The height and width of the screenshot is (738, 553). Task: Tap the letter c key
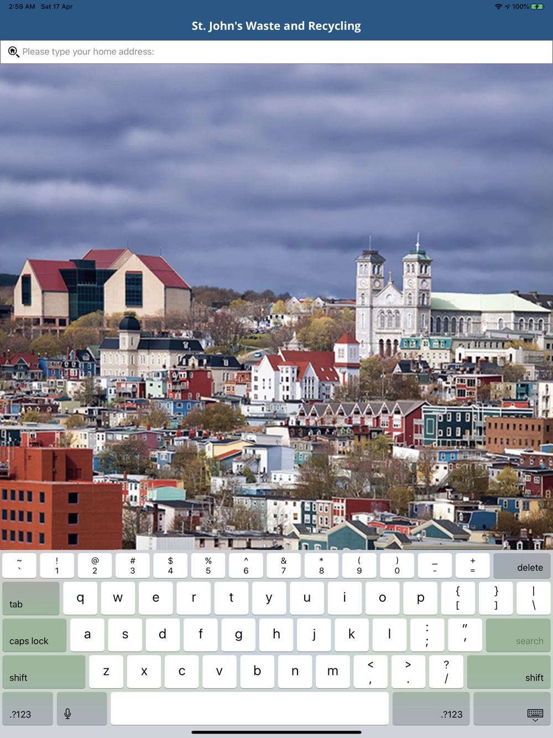(181, 672)
